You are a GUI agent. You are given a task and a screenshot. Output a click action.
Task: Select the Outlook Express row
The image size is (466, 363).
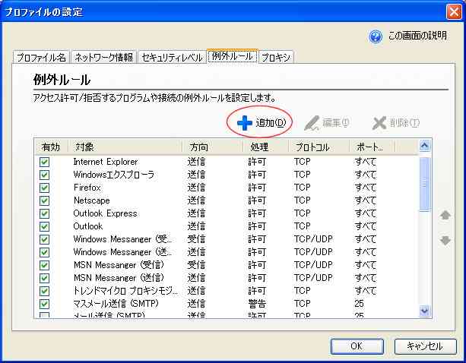(x=227, y=213)
